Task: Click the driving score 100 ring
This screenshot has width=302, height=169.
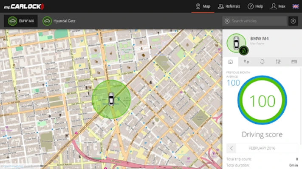Action: (262, 100)
